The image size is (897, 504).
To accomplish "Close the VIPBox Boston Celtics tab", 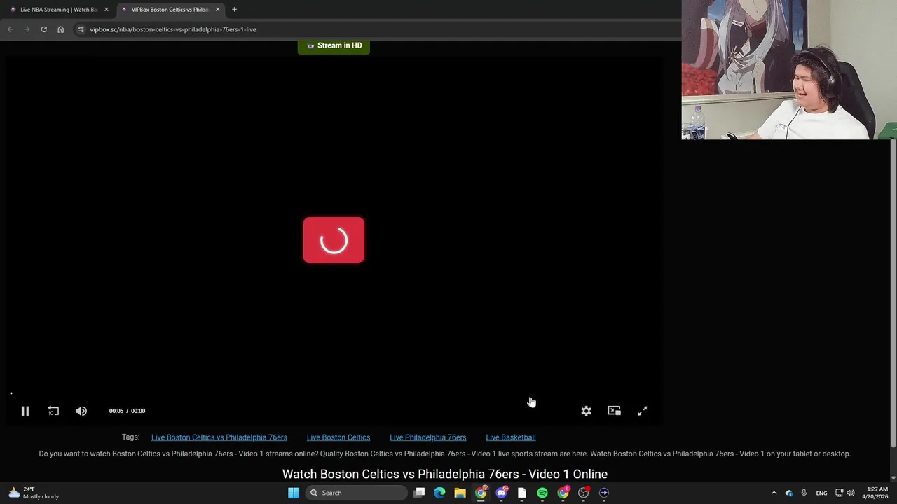I will (217, 10).
